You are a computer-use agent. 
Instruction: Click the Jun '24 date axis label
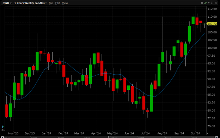(129, 133)
